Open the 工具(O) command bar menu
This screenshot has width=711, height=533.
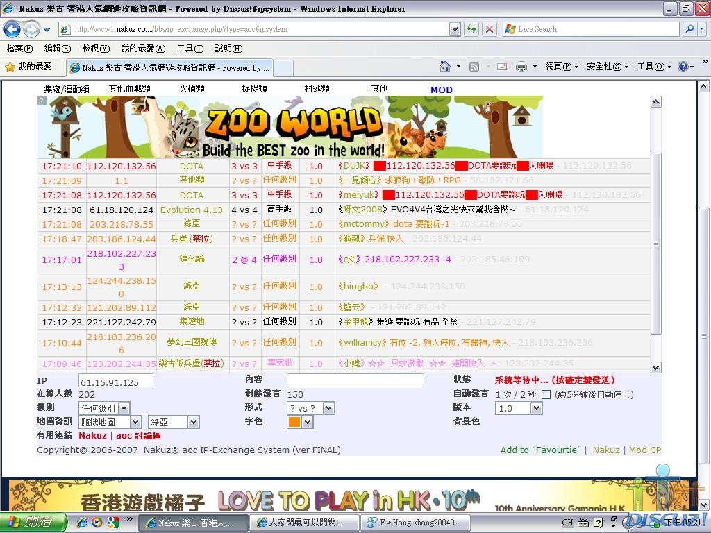point(654,67)
